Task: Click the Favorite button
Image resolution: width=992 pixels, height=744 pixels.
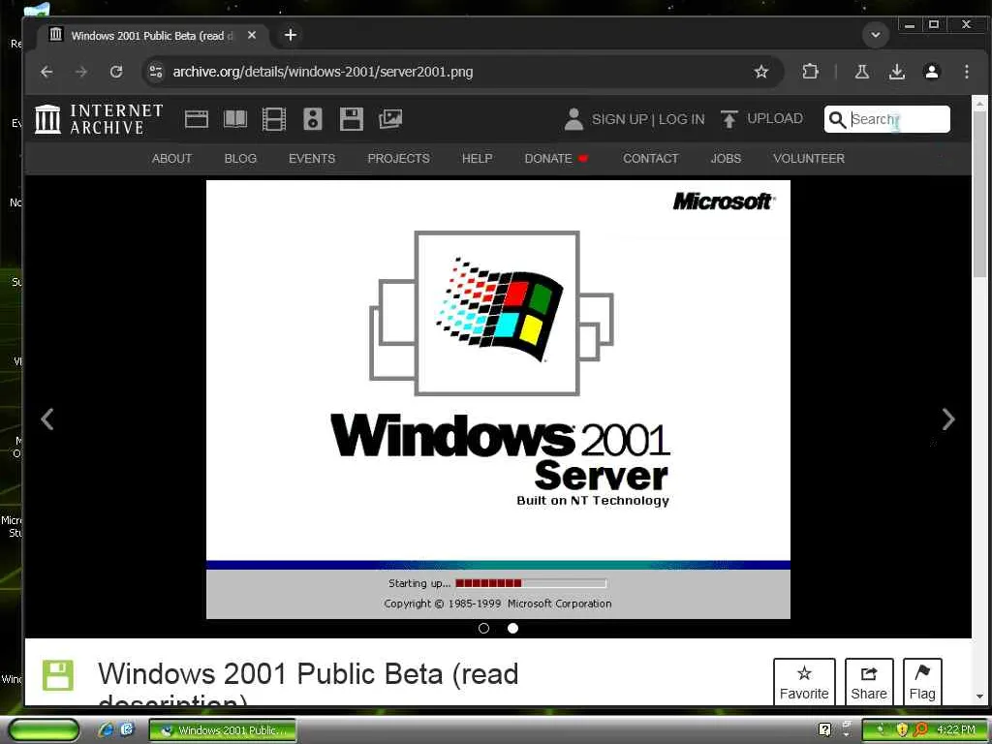Action: [x=804, y=682]
